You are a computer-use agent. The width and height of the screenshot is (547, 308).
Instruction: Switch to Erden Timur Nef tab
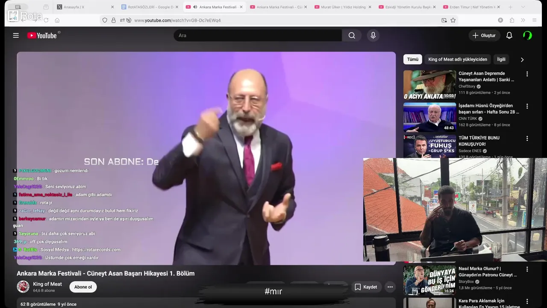point(471,7)
